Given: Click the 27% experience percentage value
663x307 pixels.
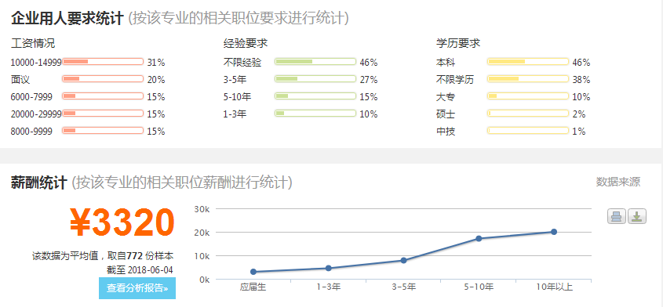Looking at the screenshot, I should click(368, 80).
